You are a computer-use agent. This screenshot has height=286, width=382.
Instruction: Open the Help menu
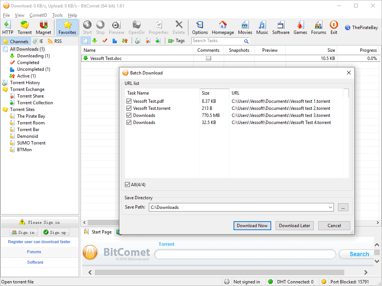72,15
